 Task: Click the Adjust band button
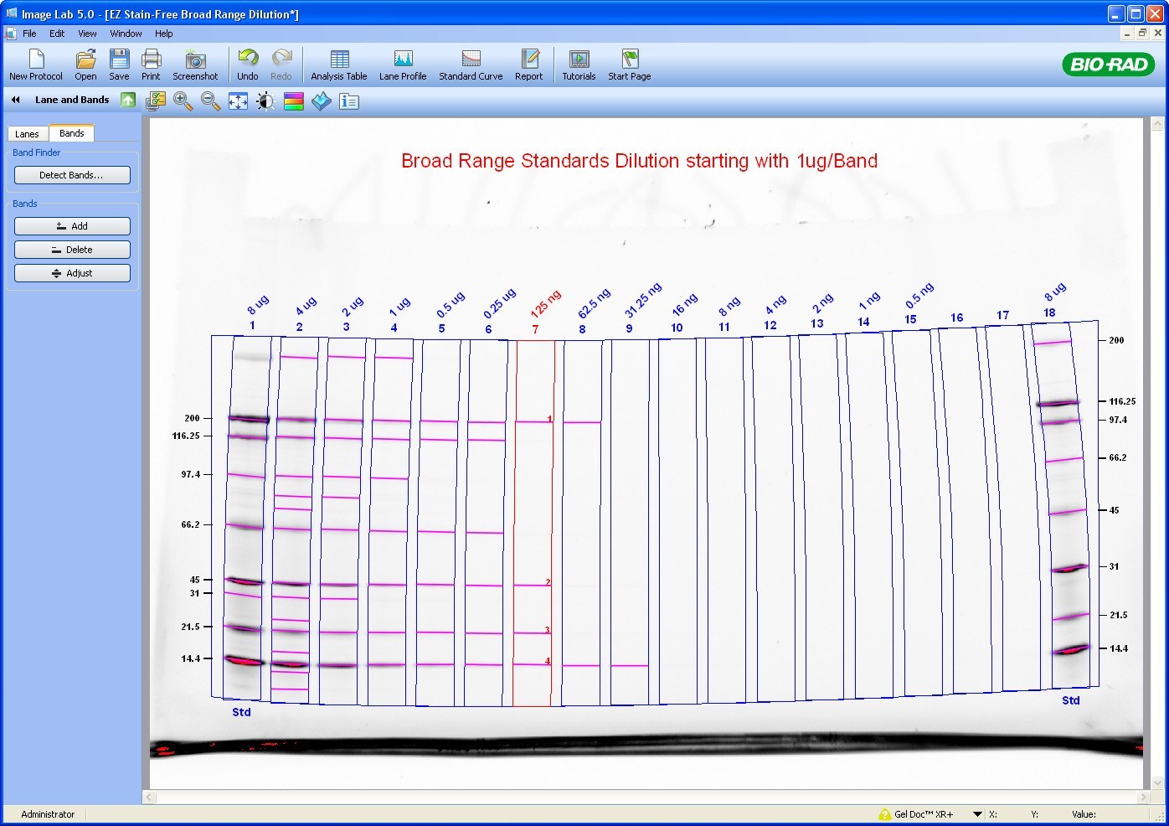point(72,273)
